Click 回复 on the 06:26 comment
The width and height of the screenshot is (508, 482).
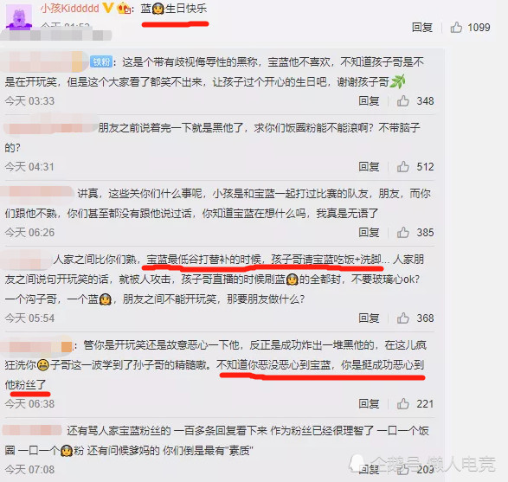click(x=369, y=233)
